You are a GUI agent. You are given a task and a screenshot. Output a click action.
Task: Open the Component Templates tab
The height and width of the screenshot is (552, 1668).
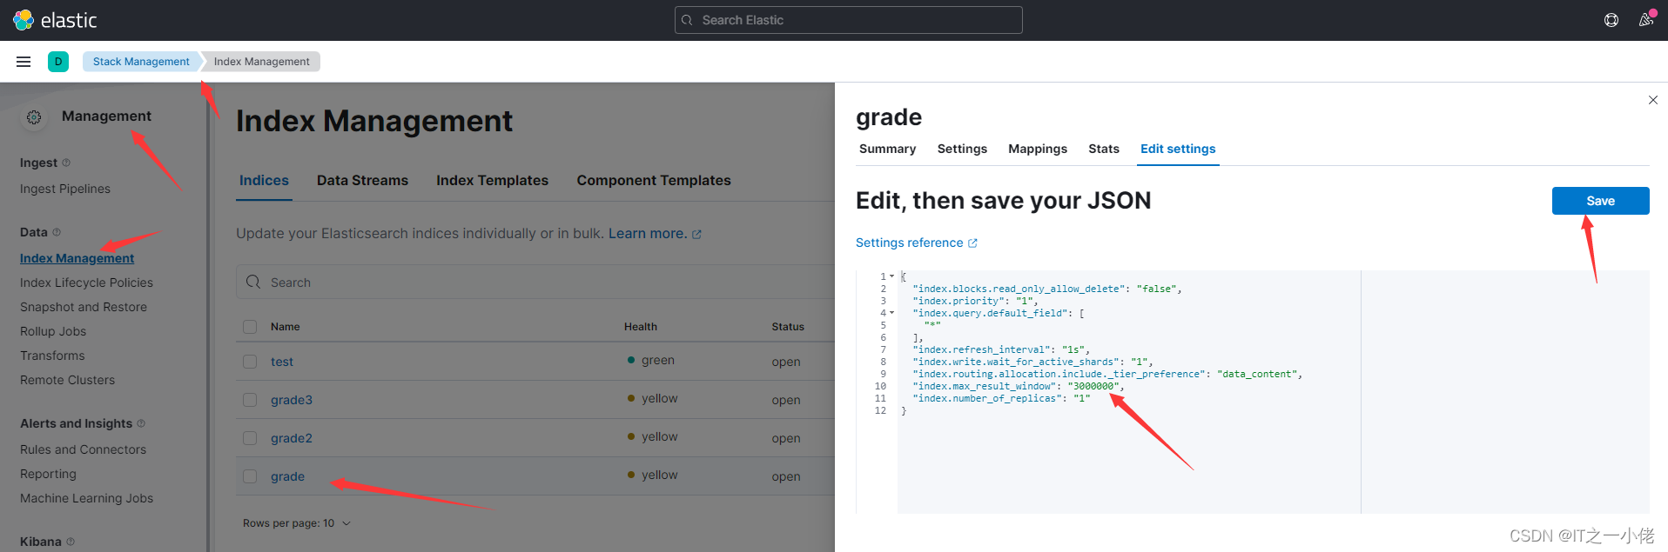point(654,180)
